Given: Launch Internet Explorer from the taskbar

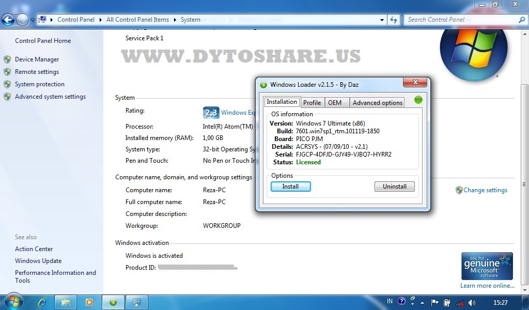Looking at the screenshot, I should click(41, 302).
